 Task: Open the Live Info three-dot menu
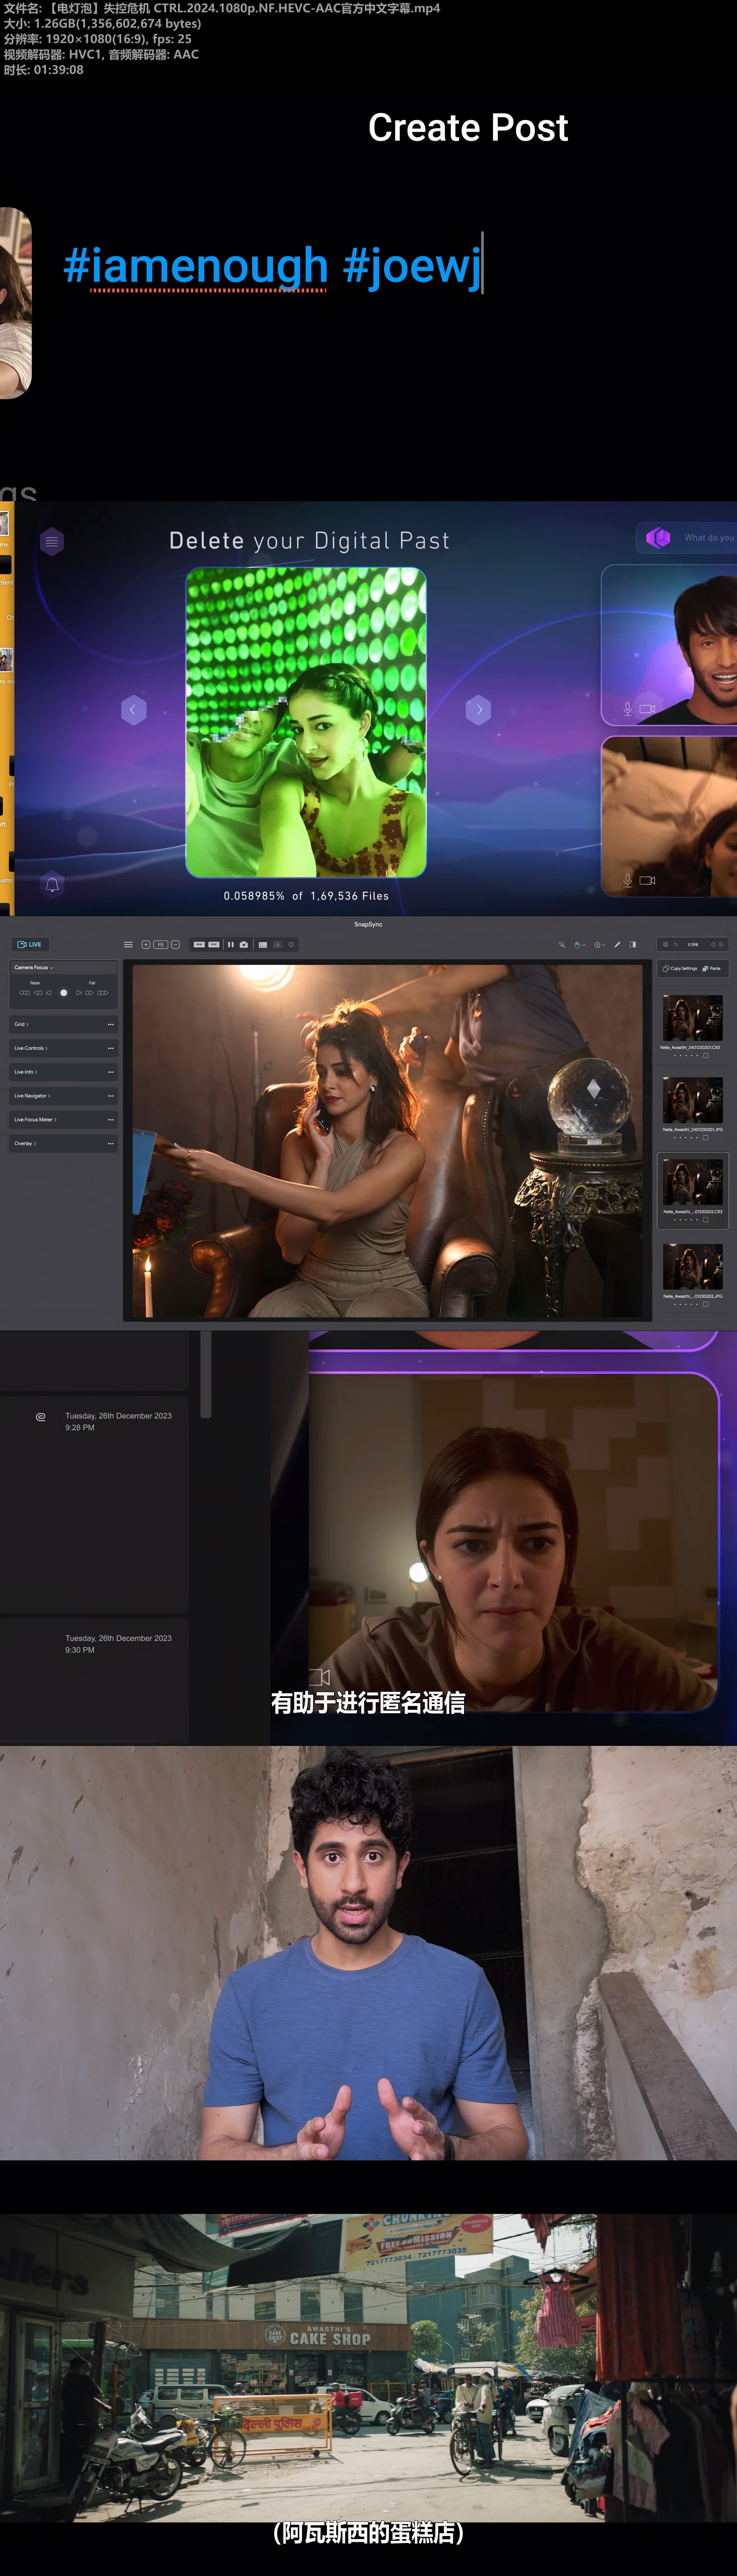click(x=111, y=1072)
